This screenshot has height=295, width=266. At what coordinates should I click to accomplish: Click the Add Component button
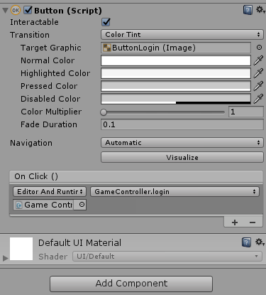click(131, 284)
